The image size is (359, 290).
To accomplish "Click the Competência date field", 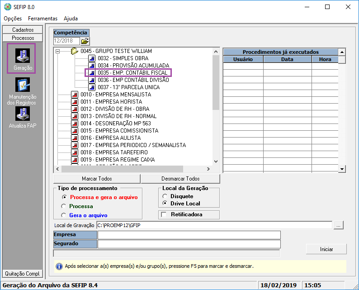I will 66,41.
